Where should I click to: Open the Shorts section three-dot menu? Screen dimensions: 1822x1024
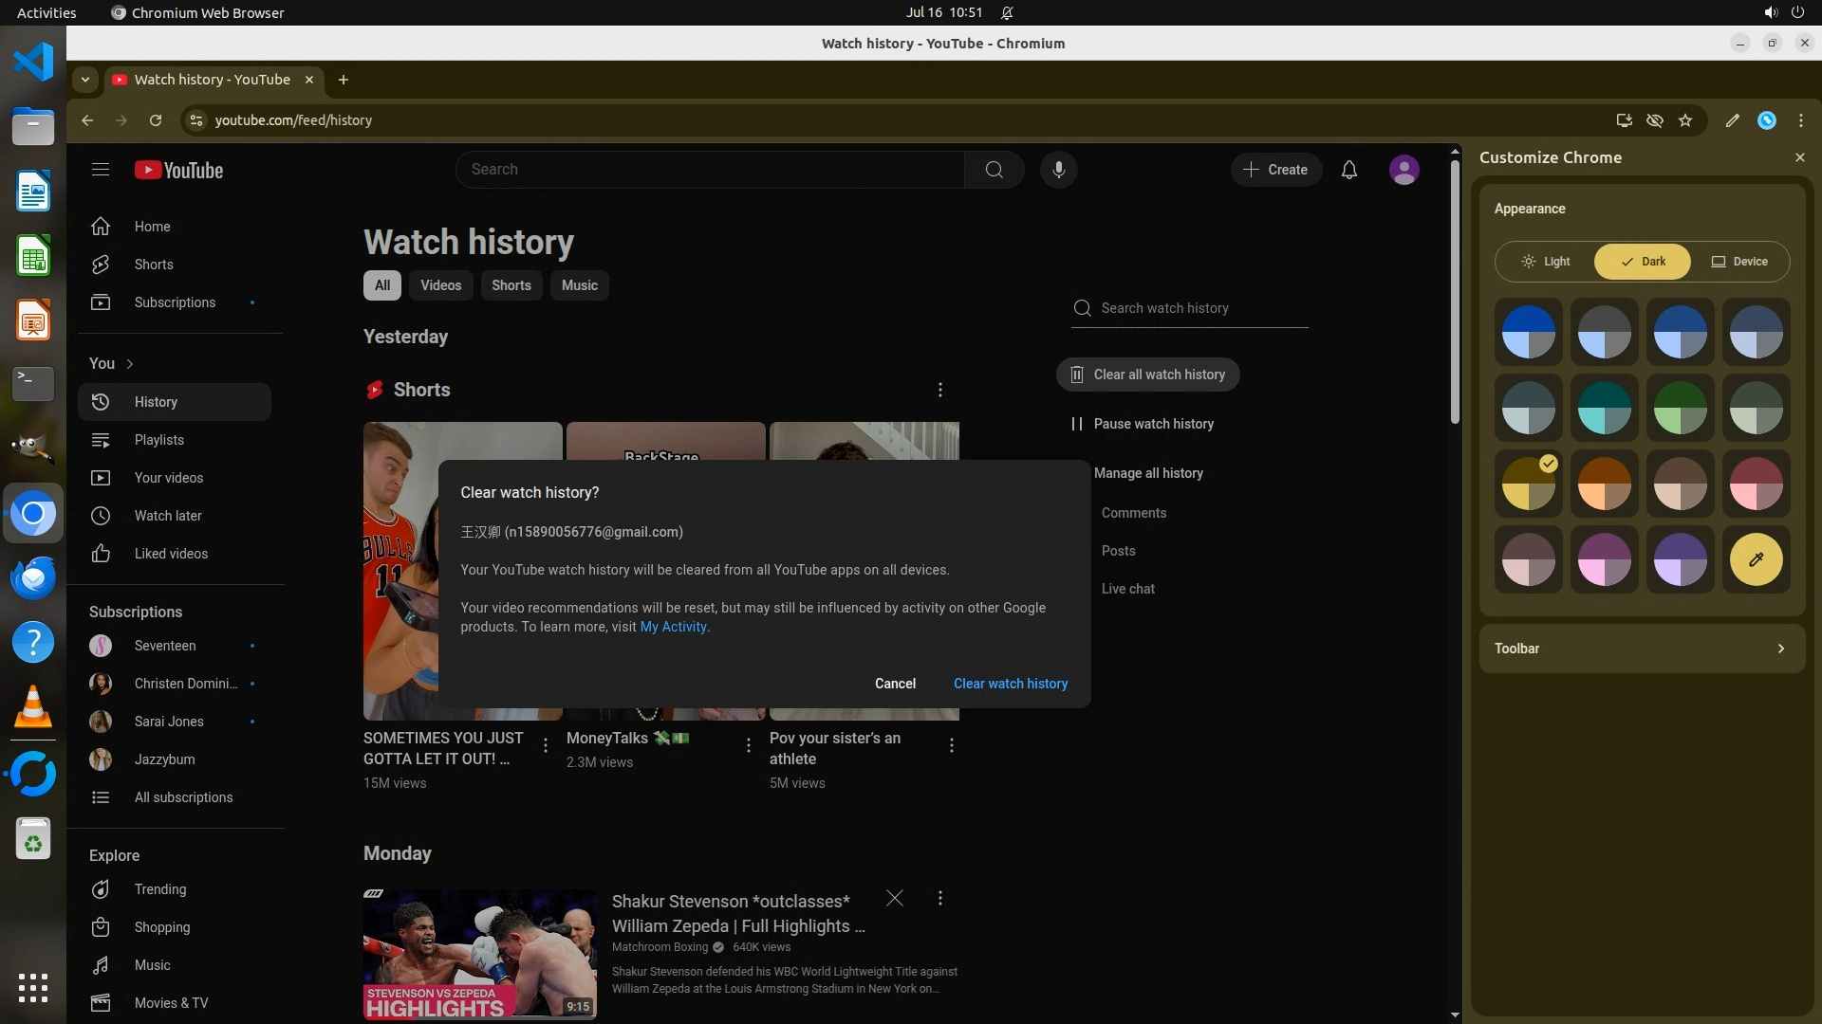pos(939,390)
